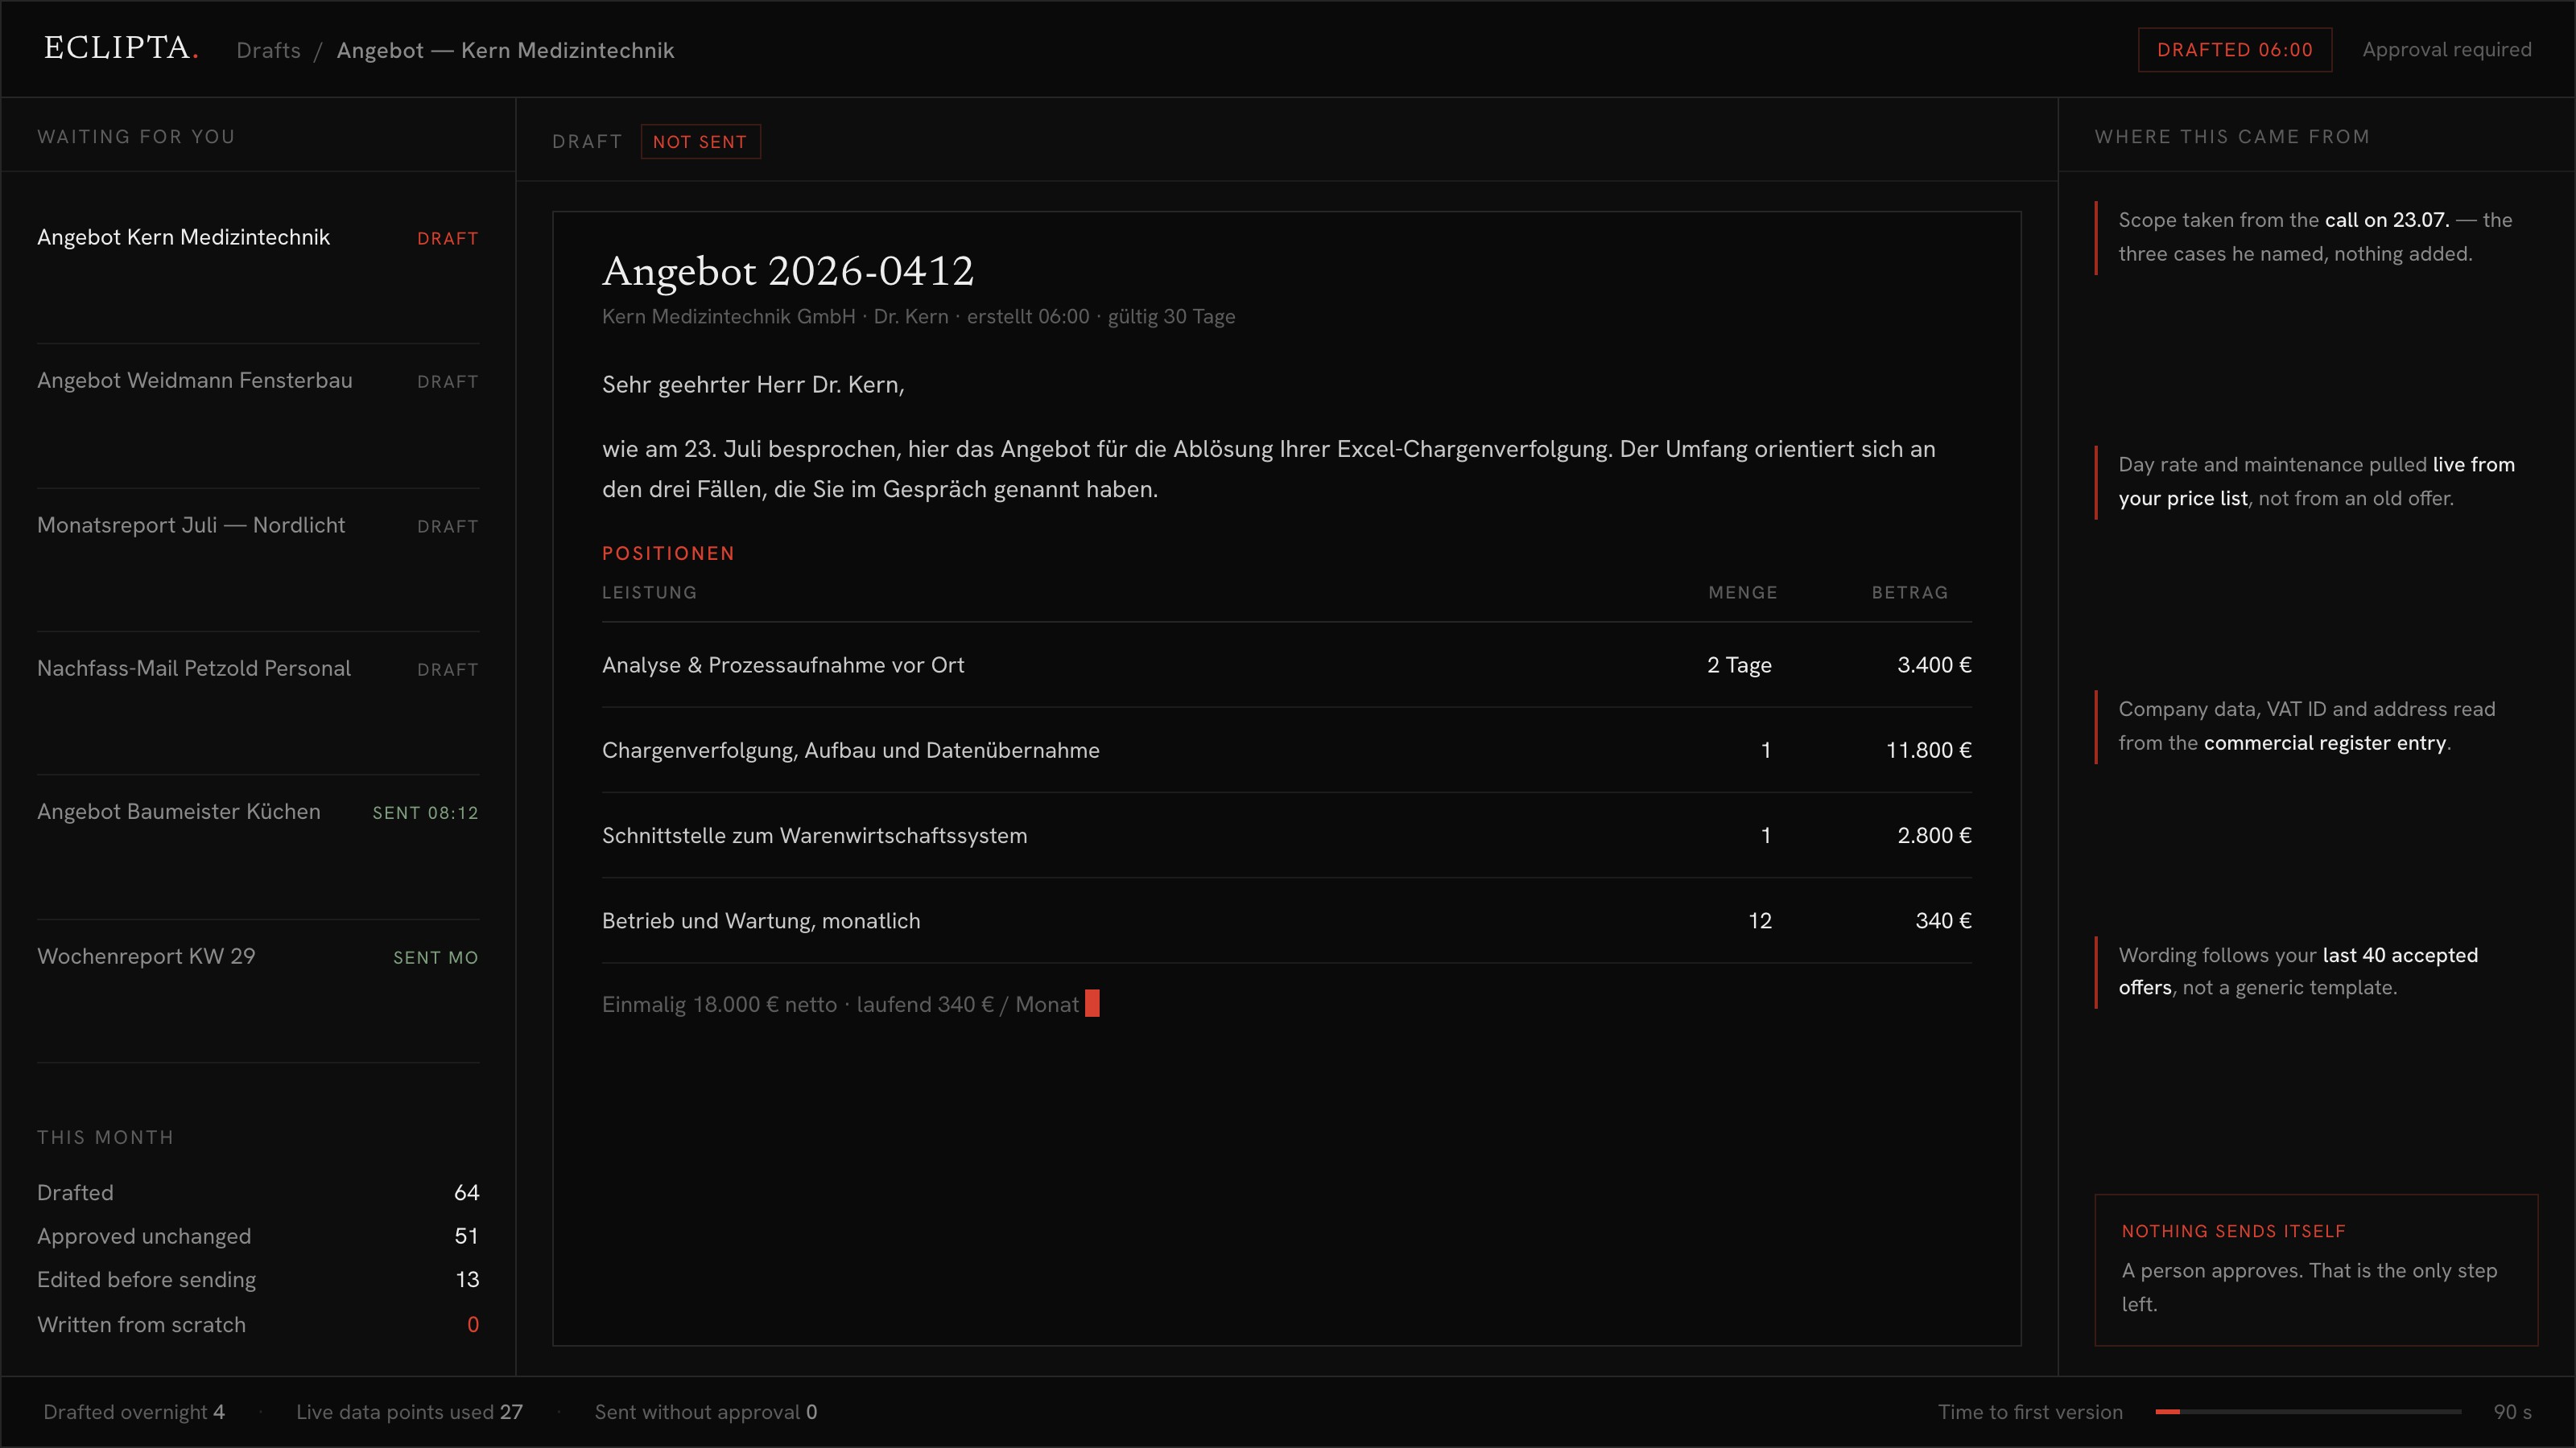Click the commercial register entry note
This screenshot has height=1448, width=2576.
(x=2316, y=726)
